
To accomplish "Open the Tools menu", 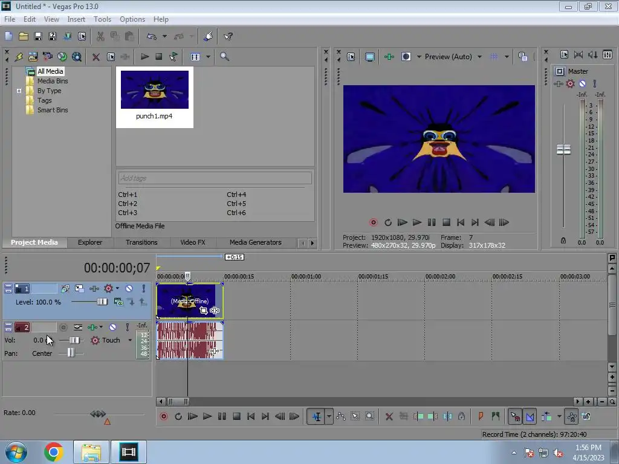I will coord(102,19).
